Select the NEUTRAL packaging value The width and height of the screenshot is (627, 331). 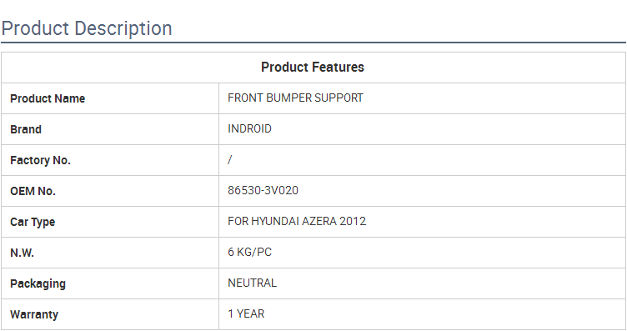pyautogui.click(x=252, y=283)
